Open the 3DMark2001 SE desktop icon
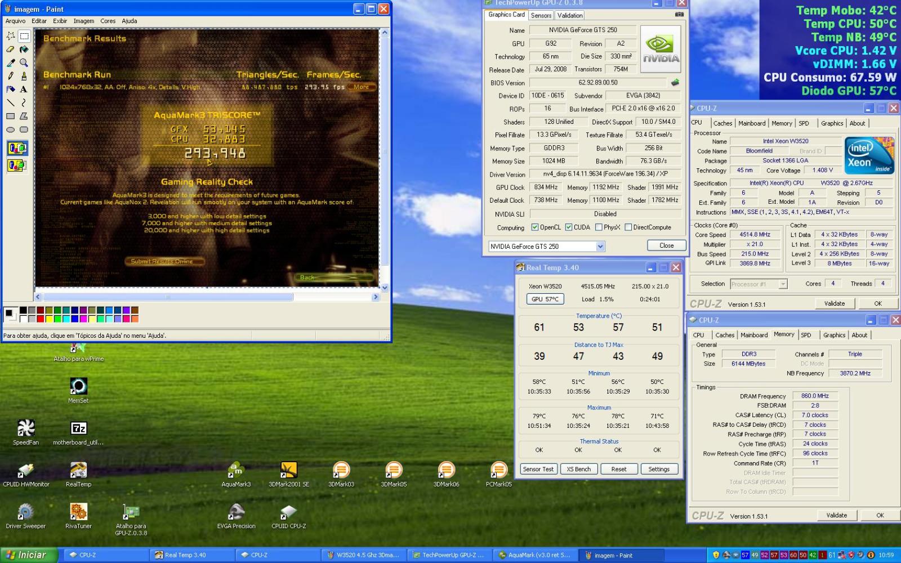This screenshot has height=563, width=901. click(289, 475)
